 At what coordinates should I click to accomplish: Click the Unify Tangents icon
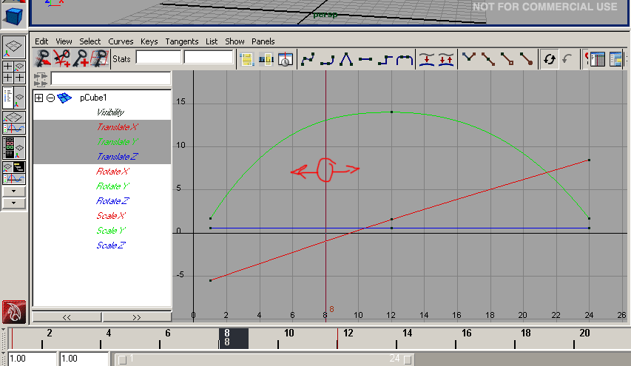coord(487,60)
